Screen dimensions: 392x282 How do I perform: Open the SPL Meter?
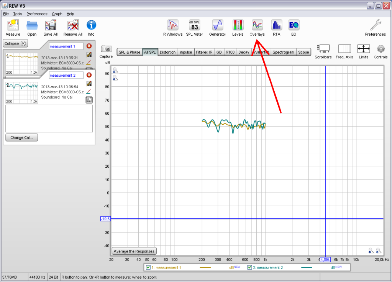pyautogui.click(x=194, y=26)
